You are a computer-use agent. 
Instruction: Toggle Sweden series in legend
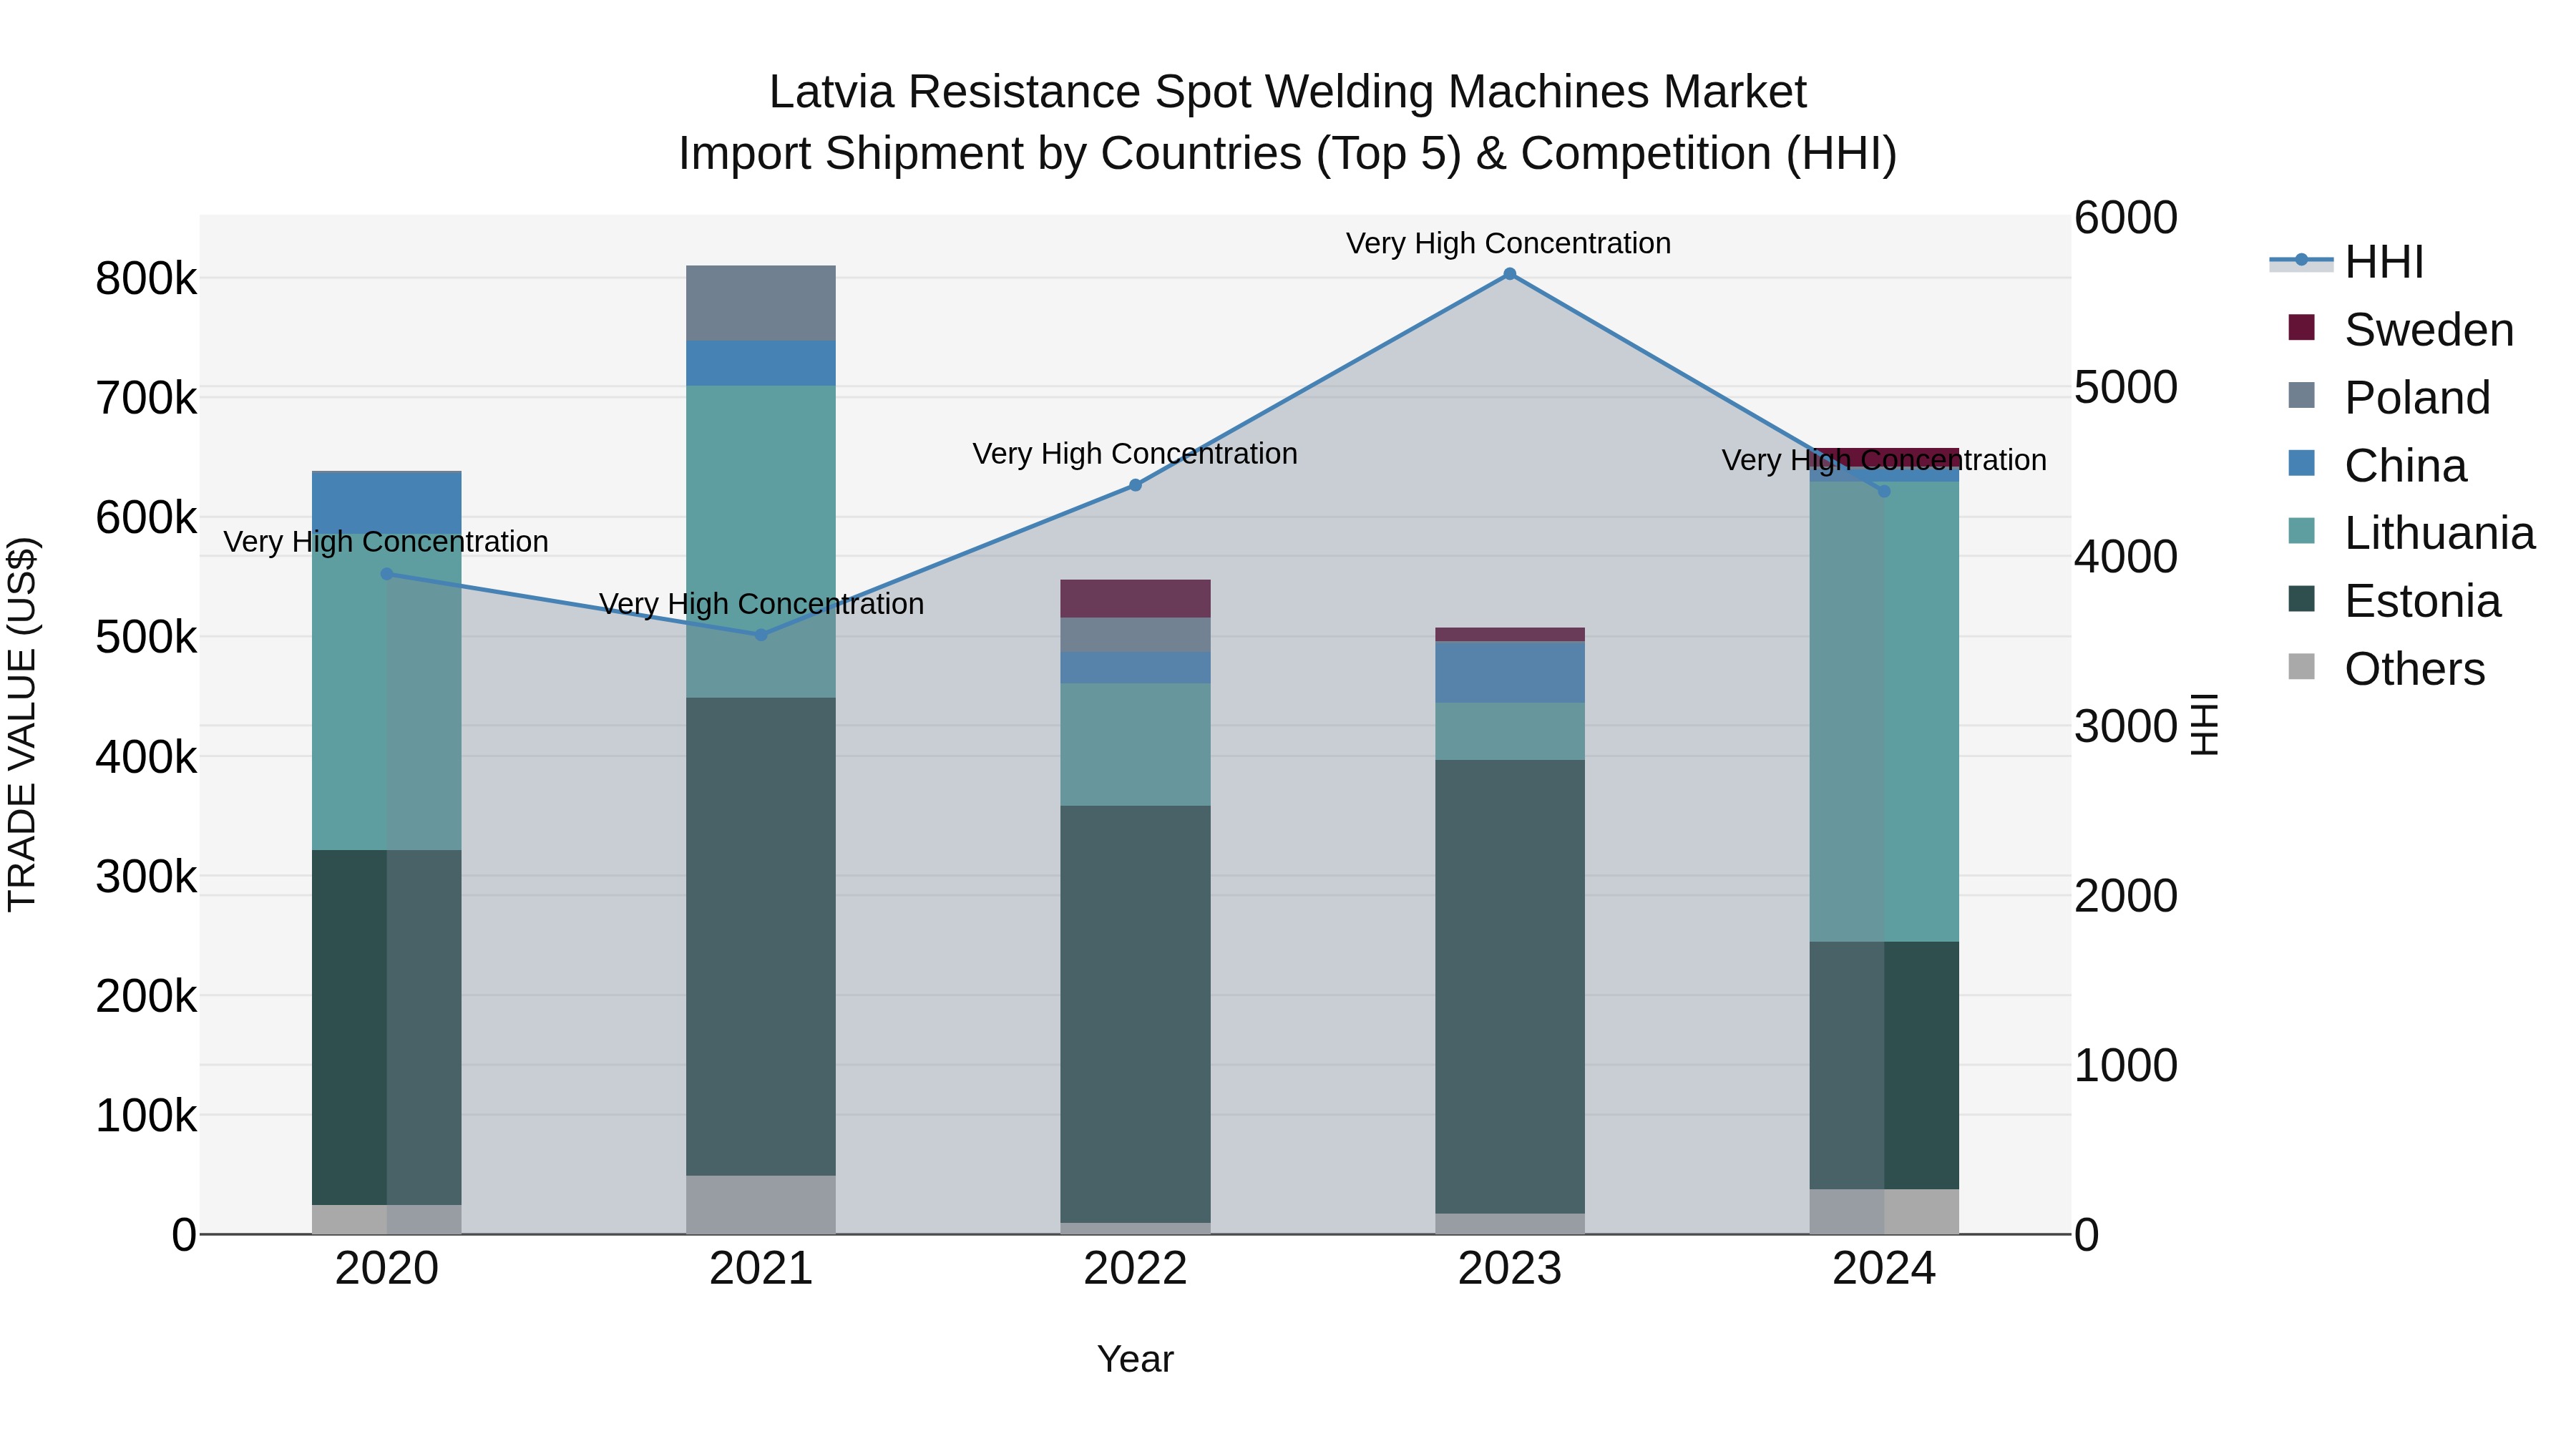tap(2400, 330)
